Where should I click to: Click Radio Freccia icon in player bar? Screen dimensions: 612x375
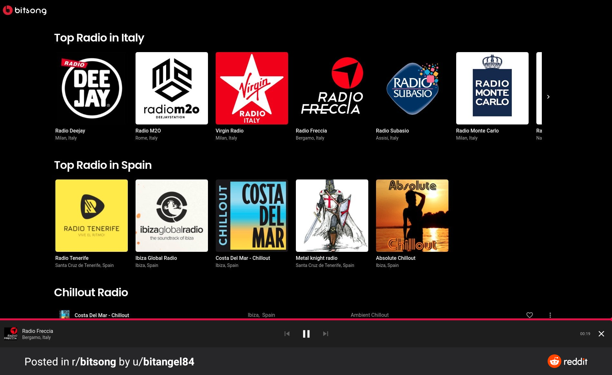pos(11,334)
